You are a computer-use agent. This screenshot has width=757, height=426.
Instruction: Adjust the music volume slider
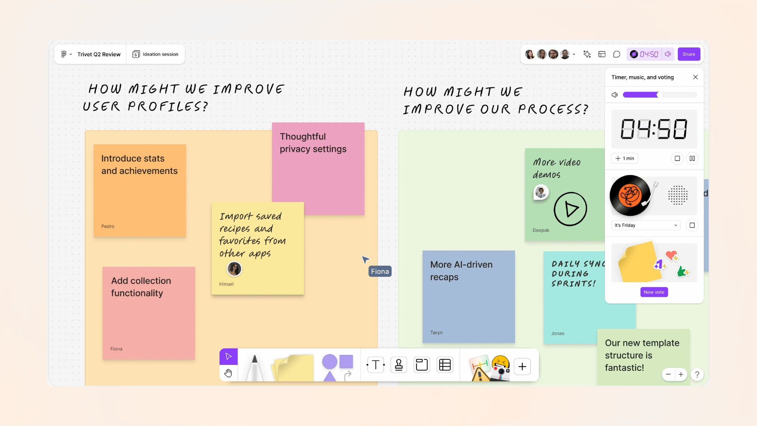tap(658, 95)
